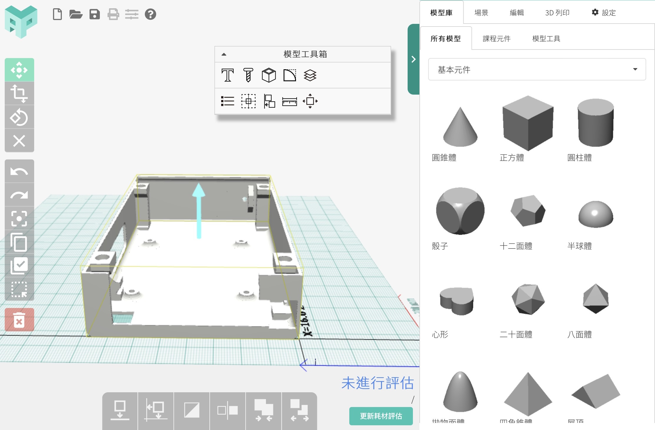Click the screw tool in model toolbox
This screenshot has width=655, height=430.
248,75
